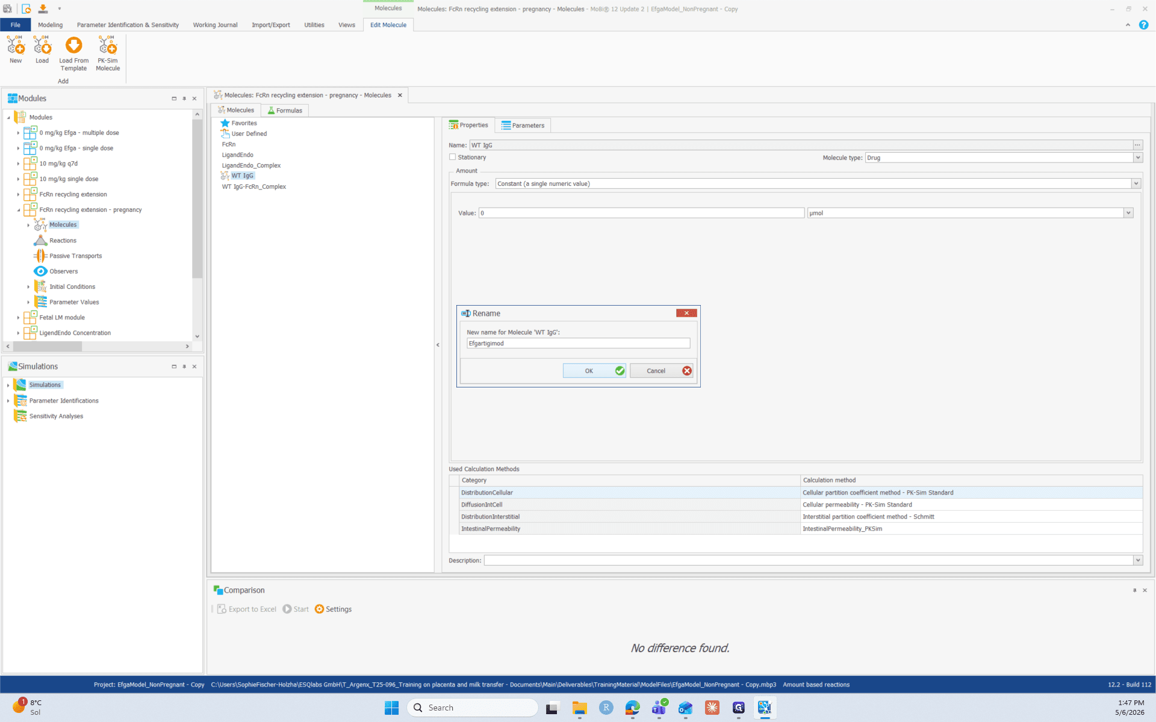This screenshot has height=722, width=1156.
Task: Open the help question mark icon
Action: click(1143, 25)
